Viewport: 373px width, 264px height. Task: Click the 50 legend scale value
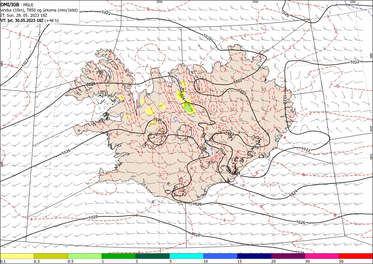[x=341, y=261]
